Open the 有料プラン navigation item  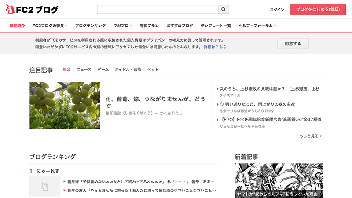[149, 26]
